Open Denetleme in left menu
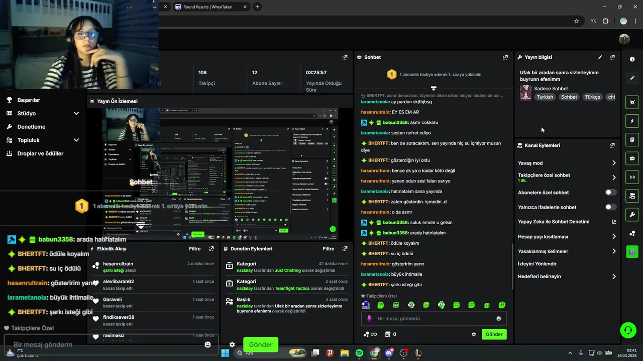This screenshot has width=643, height=361. pyautogui.click(x=31, y=127)
